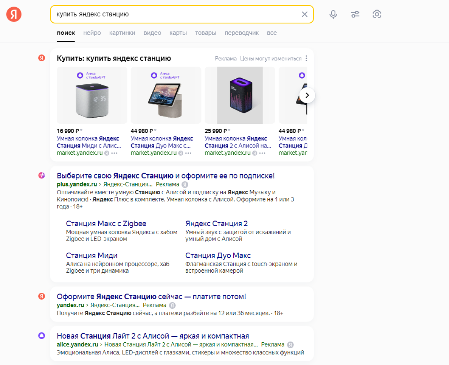Click the alice.yandex.ru domain link
Screen dimensions: 449x365
tap(78, 345)
